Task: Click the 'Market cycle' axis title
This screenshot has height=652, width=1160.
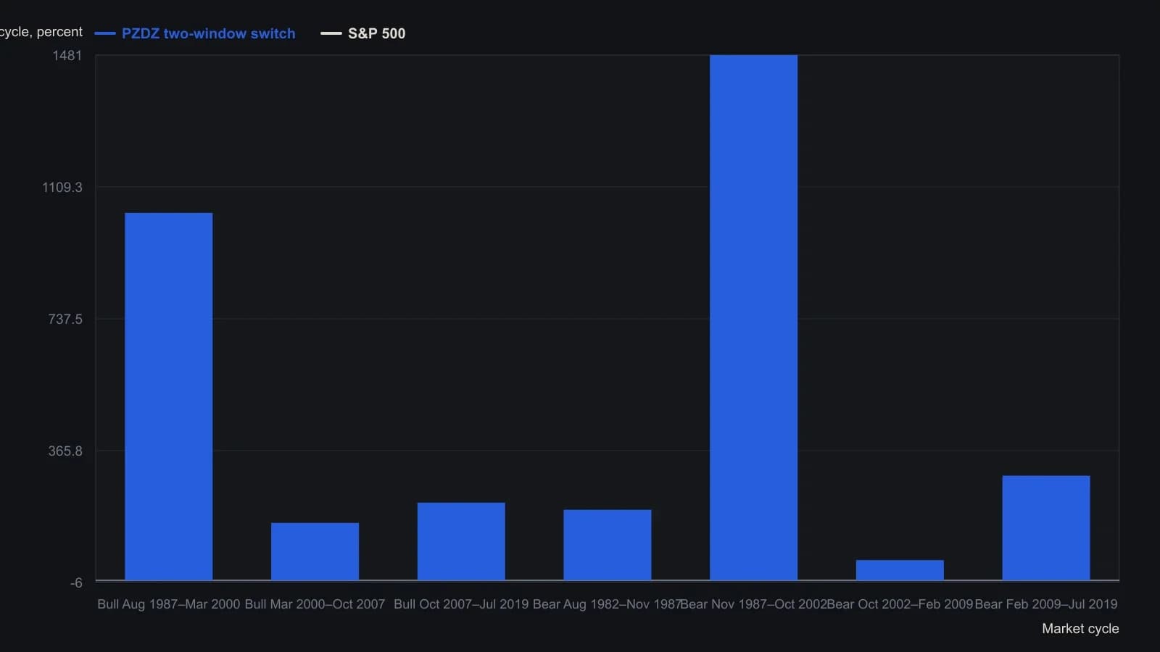Action: tap(1080, 629)
